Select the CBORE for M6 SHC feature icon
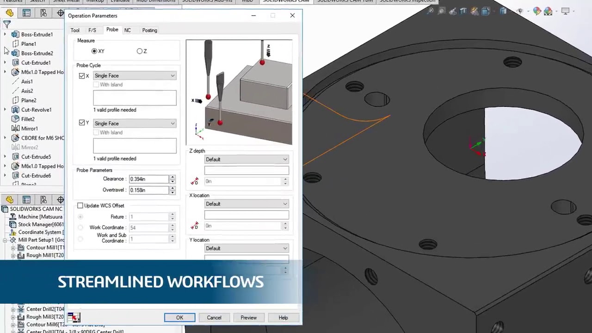Image resolution: width=592 pixels, height=333 pixels. pyautogui.click(x=15, y=138)
